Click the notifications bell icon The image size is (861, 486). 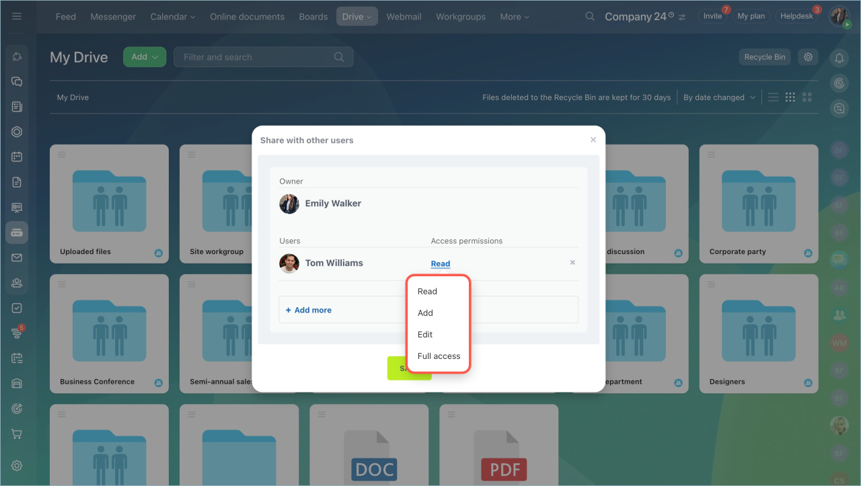[x=839, y=58]
